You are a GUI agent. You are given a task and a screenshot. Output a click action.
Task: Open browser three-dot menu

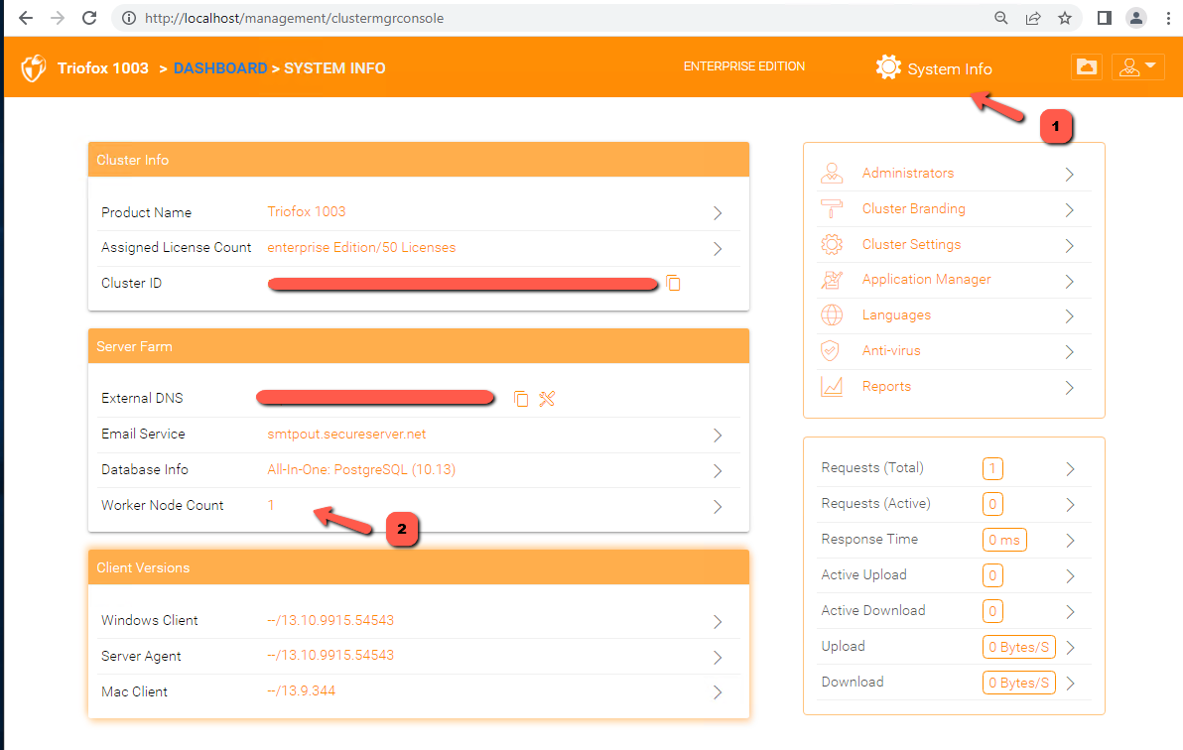1168,18
